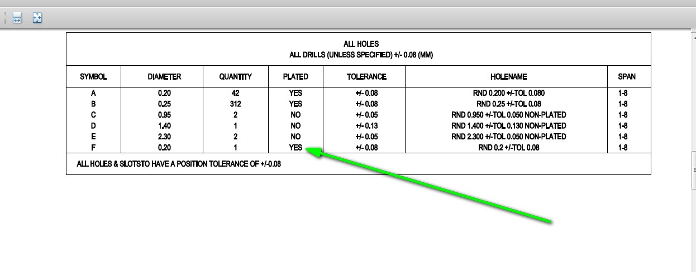Click the DIAMETER column header
This screenshot has height=272, width=696.
coord(164,76)
